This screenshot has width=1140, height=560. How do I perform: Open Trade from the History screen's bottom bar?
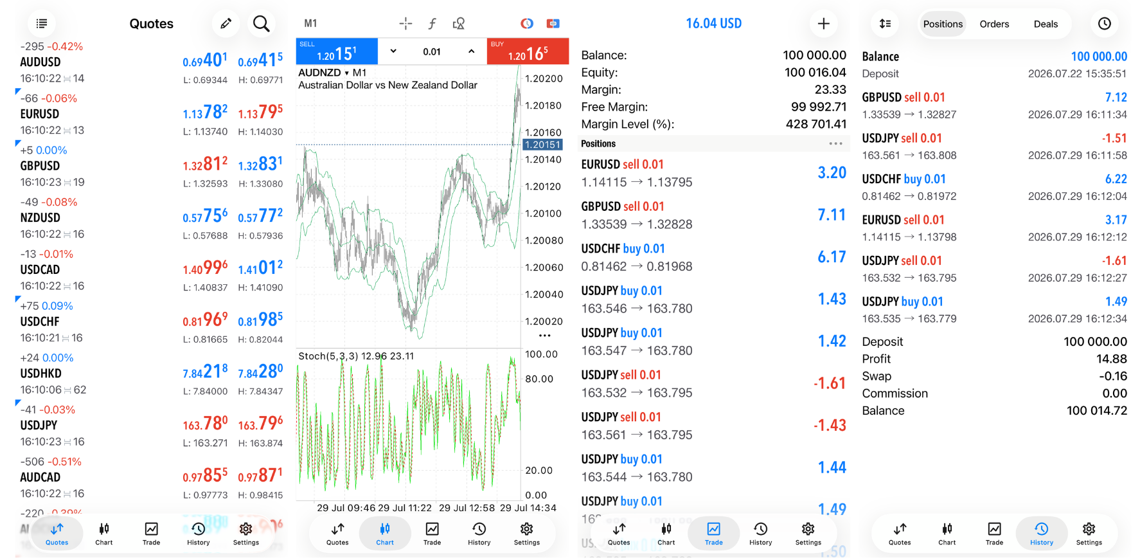point(994,534)
